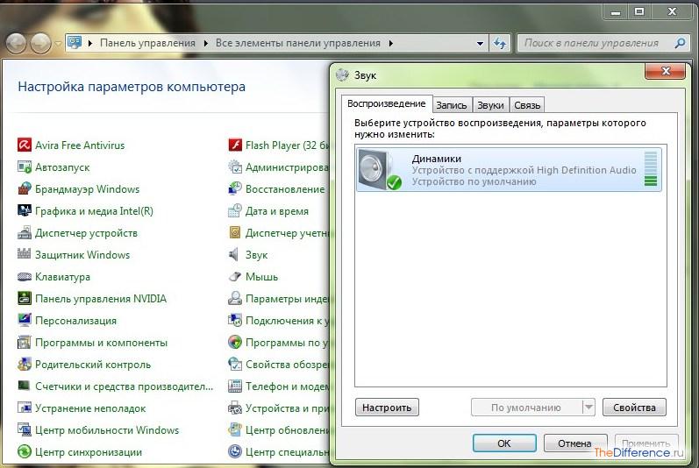Screen dimensions: 699x468
Task: Open the Связь tab
Action: point(527,105)
